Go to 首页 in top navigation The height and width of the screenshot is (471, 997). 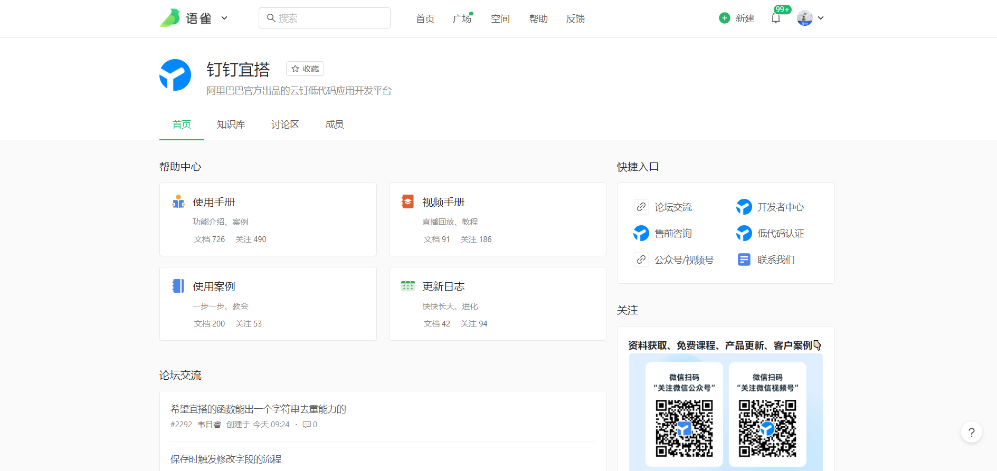[x=425, y=18]
